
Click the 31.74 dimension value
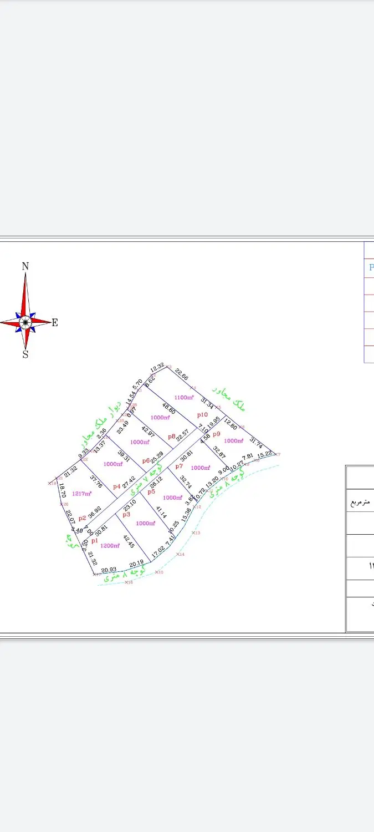257,443
